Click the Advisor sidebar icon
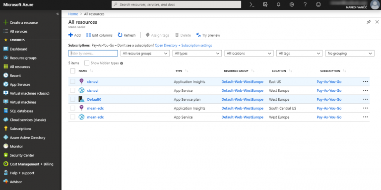The height and width of the screenshot is (190, 381). [5, 182]
